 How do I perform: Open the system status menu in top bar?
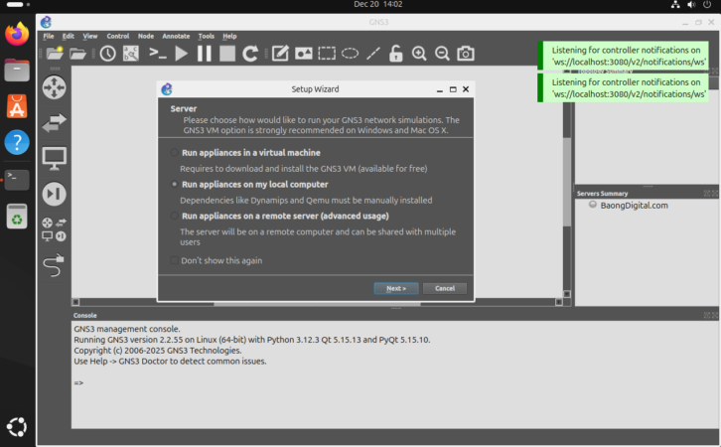pos(689,5)
